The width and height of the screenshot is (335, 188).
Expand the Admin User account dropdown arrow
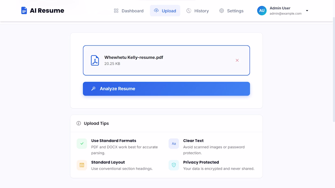click(307, 11)
